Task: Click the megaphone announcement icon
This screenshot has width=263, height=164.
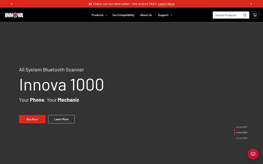Action: coord(90,4)
